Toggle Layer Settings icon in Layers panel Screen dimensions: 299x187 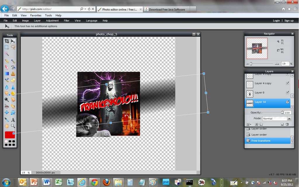tap(248, 124)
